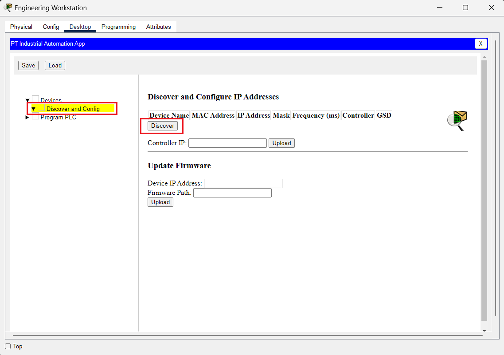The image size is (504, 355).
Task: Open the Attributes tab
Action: (158, 27)
